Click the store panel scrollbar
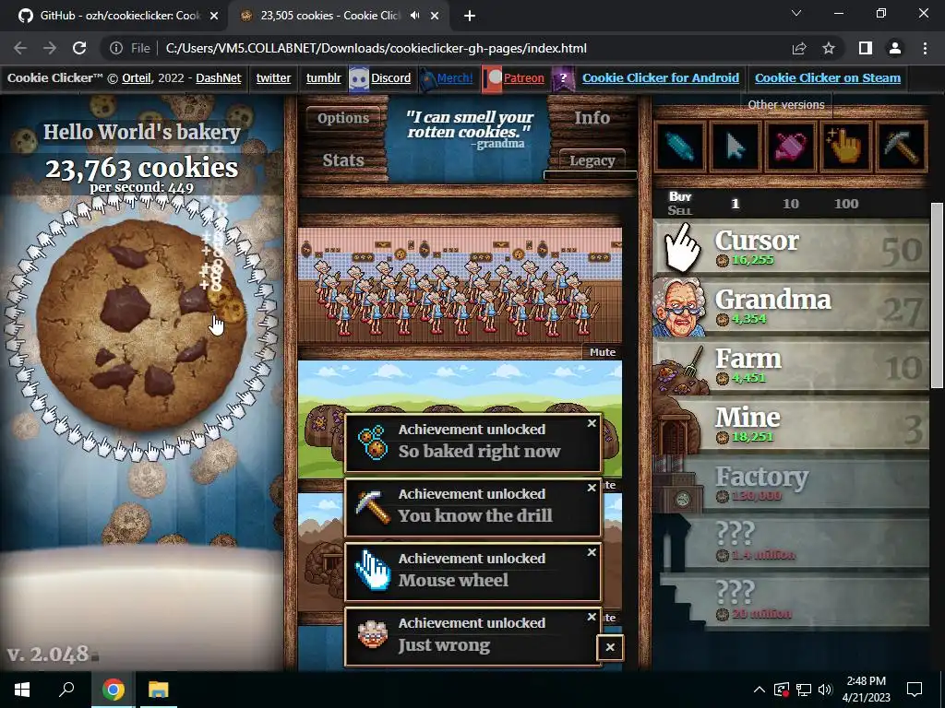The image size is (945, 708). [x=937, y=295]
